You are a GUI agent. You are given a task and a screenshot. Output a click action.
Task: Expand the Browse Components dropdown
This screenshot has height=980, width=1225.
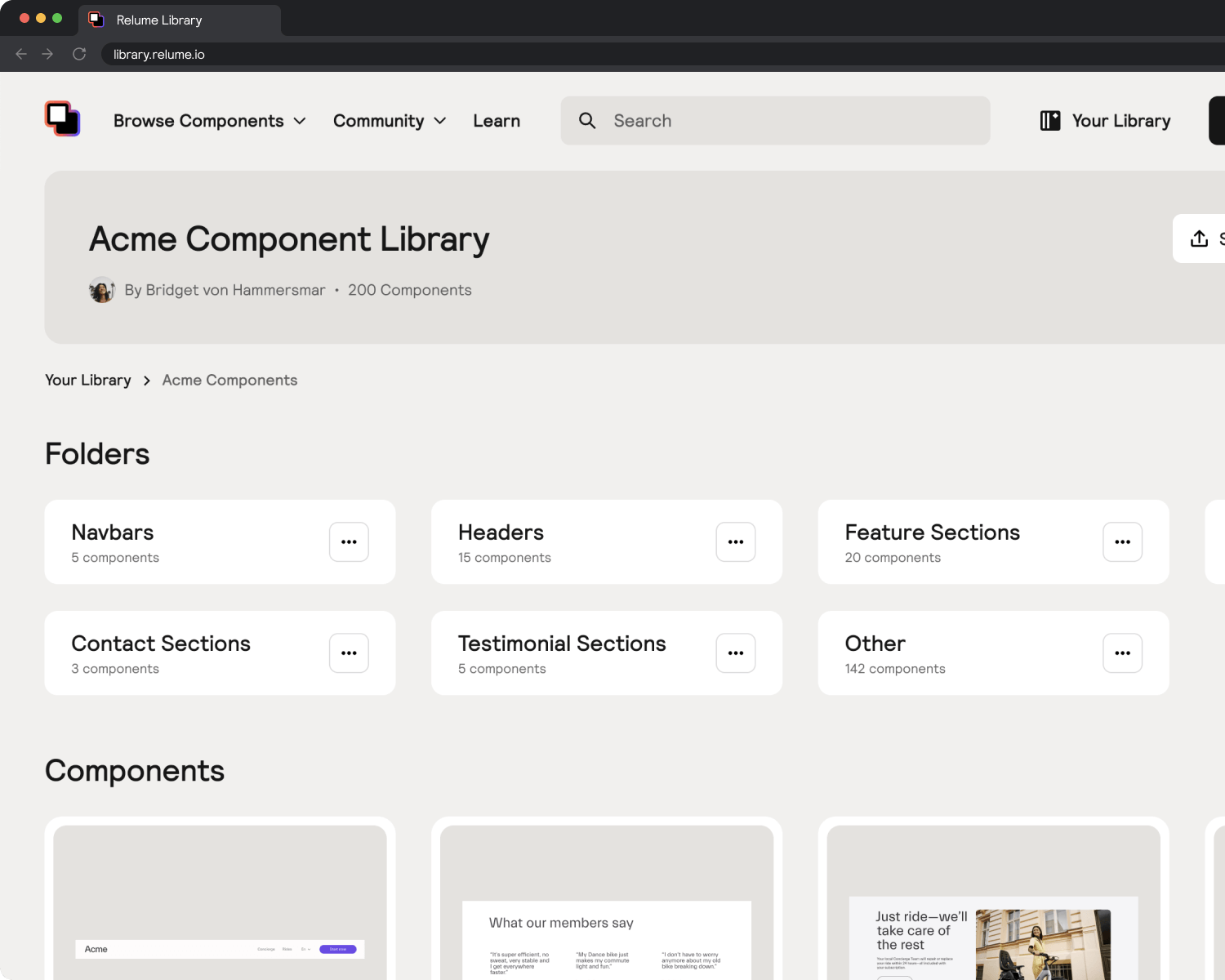(x=209, y=121)
